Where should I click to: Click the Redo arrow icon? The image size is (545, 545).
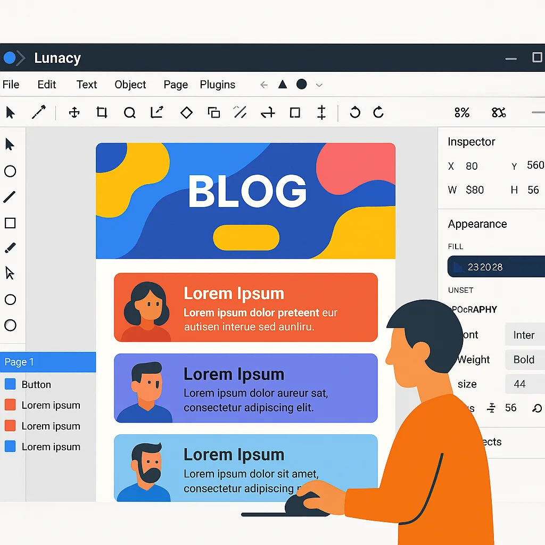[378, 112]
